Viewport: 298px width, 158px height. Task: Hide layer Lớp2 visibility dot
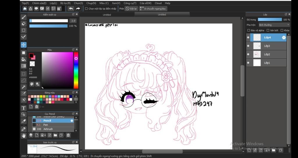point(248,55)
